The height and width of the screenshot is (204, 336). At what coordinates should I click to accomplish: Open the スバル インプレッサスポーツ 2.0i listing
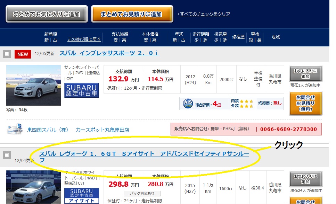coord(109,53)
